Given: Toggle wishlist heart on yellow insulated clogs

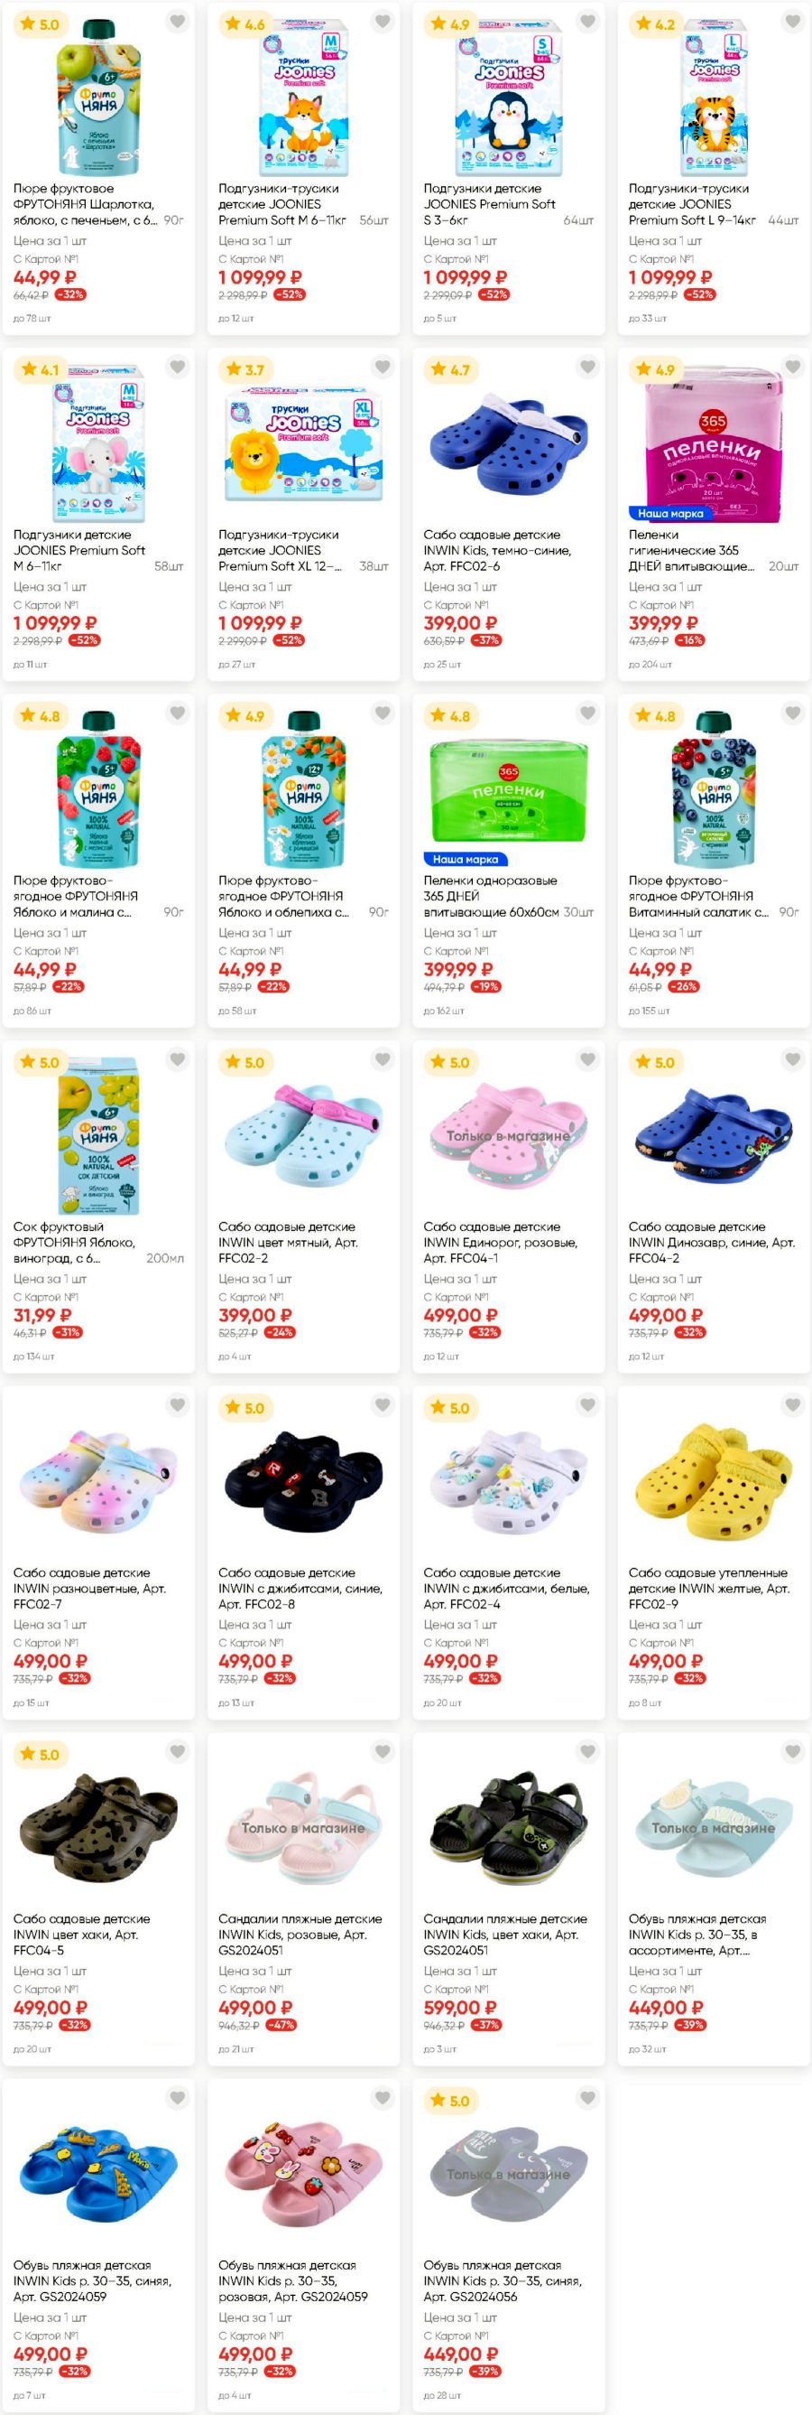Looking at the screenshot, I should tap(792, 1404).
